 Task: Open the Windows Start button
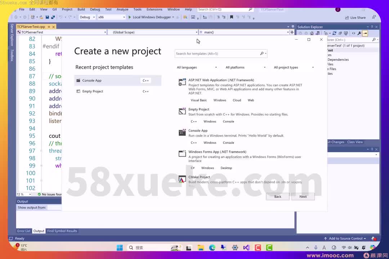tap(120, 247)
